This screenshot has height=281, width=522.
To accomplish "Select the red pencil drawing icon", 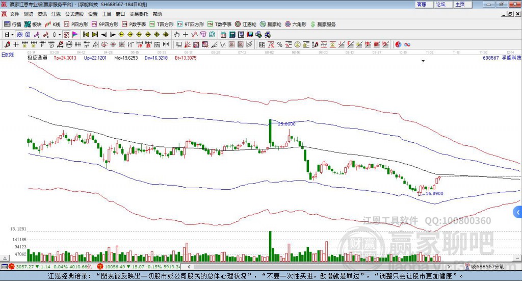I will coord(7,44).
